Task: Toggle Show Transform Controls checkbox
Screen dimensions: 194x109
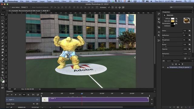Action: (x=31, y=7)
